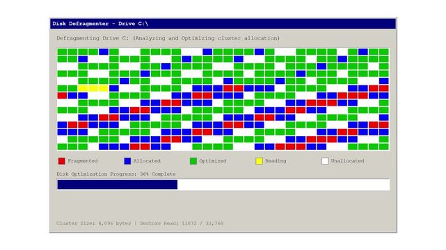Viewport: 446px width, 250px height.
Task: Click the "Defragmenting Drive C:" status line
Action: [x=168, y=38]
